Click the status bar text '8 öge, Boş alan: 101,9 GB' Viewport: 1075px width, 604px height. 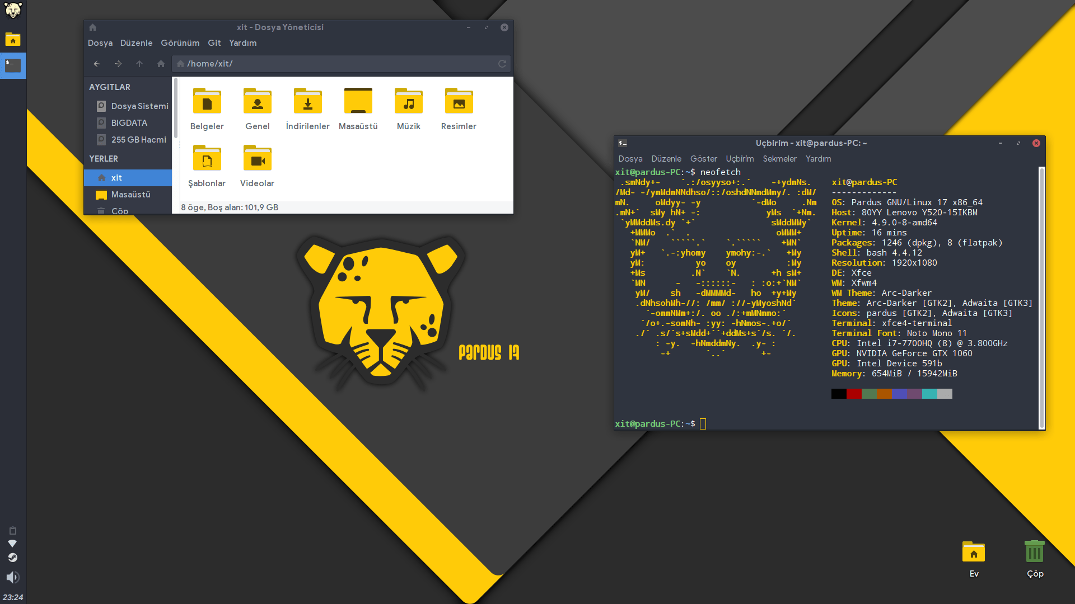pyautogui.click(x=230, y=207)
